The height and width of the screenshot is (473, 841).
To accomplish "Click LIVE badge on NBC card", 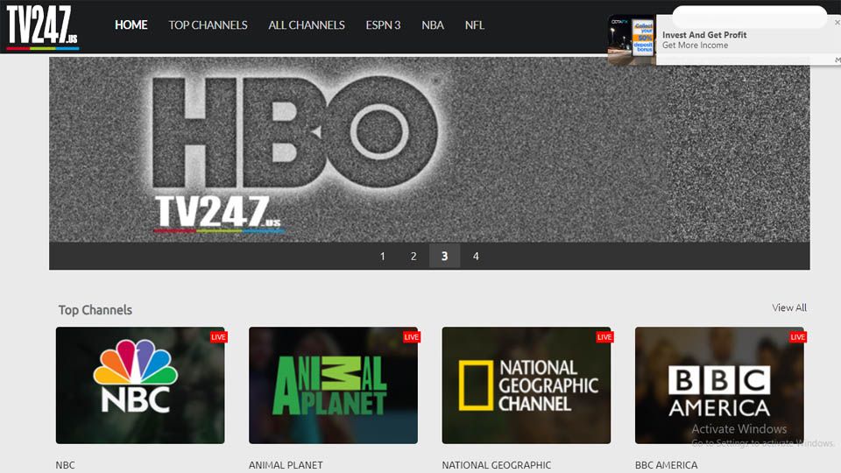I will (x=218, y=336).
